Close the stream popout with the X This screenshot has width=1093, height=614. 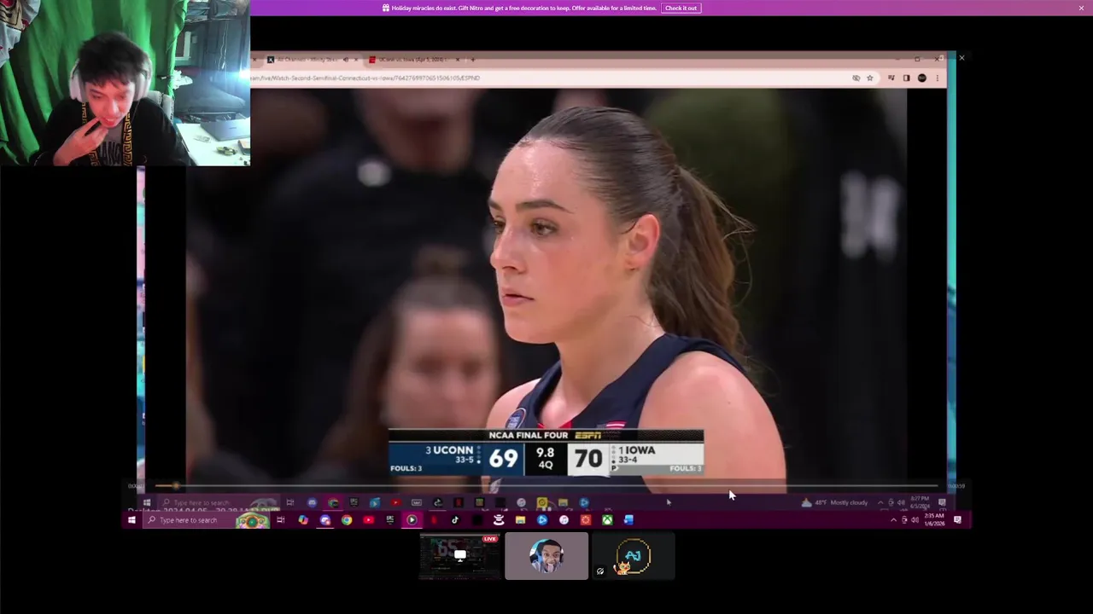[x=961, y=58]
